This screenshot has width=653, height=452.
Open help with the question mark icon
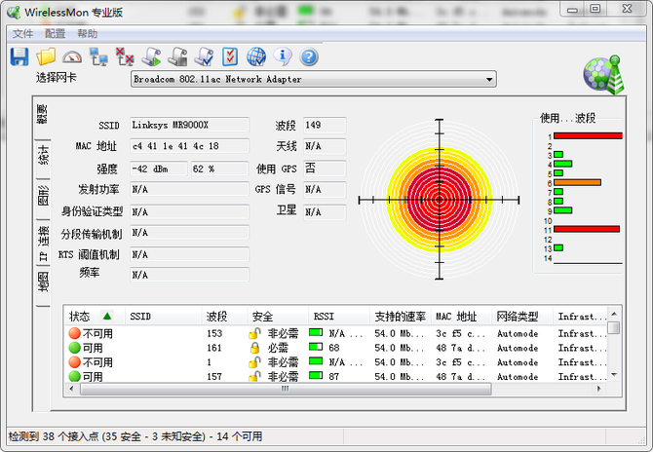point(309,56)
